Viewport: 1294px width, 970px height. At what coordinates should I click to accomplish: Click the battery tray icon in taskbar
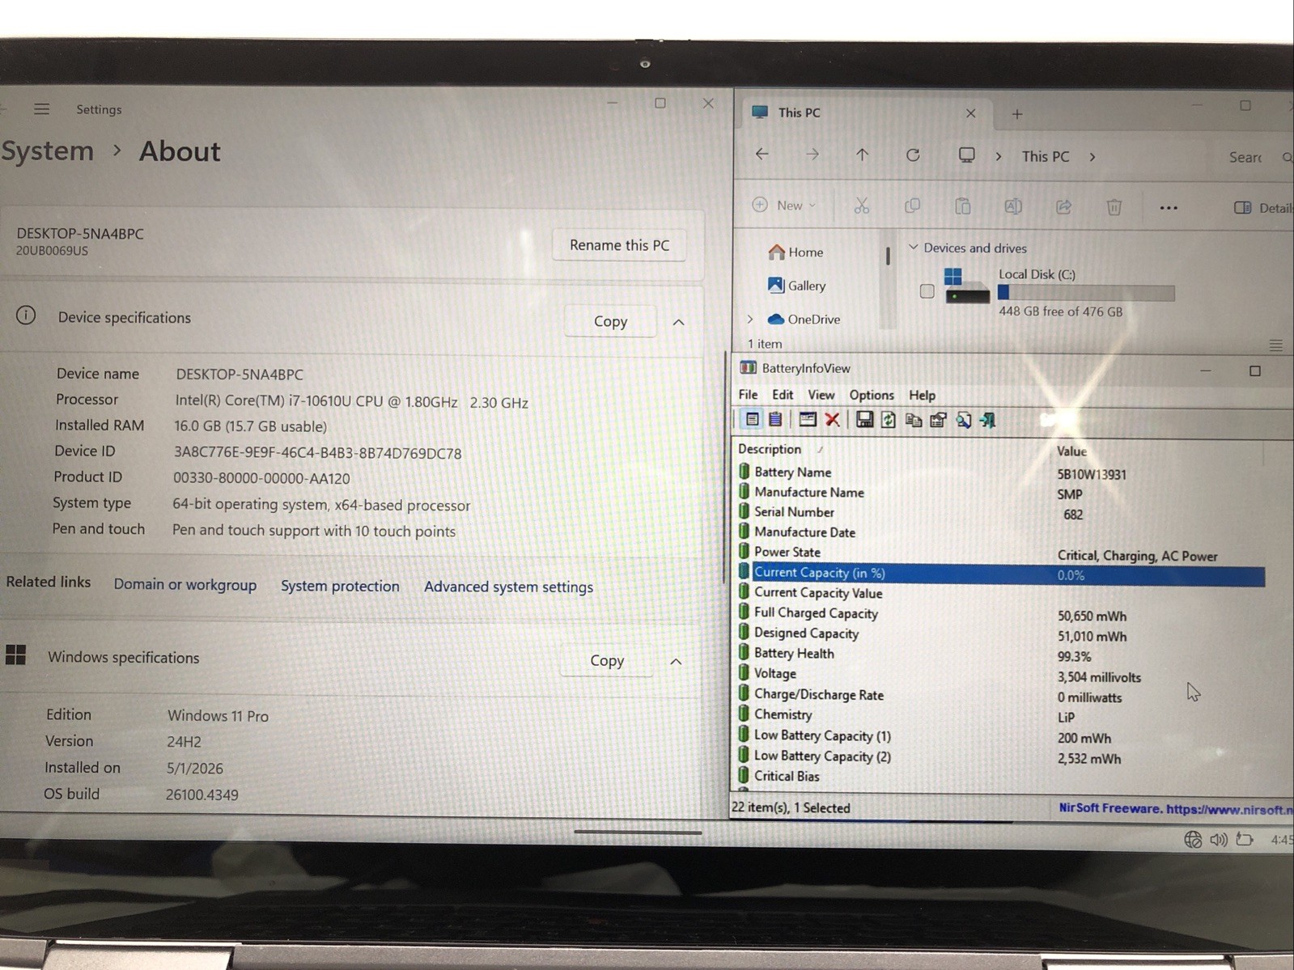click(1245, 840)
